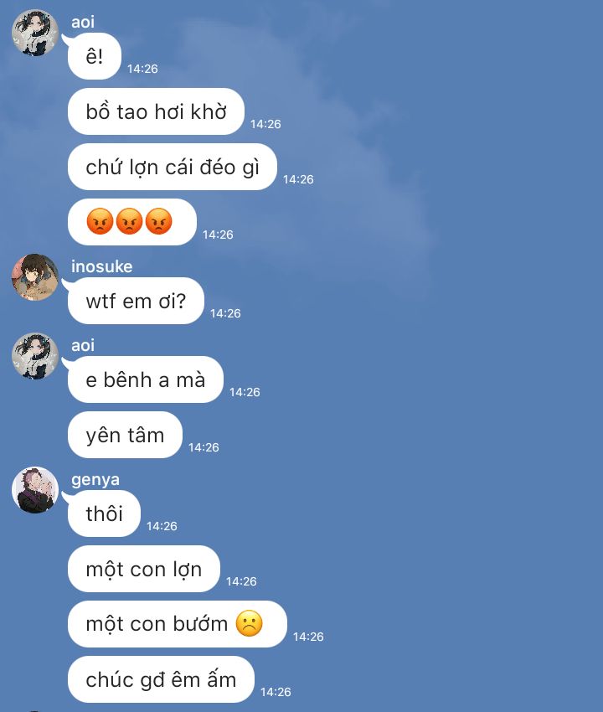
Task: Open genya's profile avatar
Action: (35, 490)
